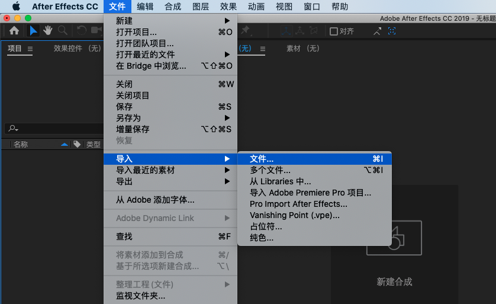Choose 导入 Adobe Premiere Pro 项目...
Image resolution: width=496 pixels, height=304 pixels.
[x=315, y=193]
